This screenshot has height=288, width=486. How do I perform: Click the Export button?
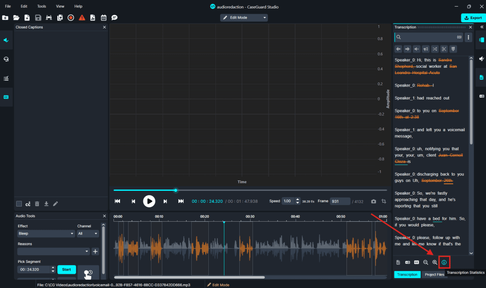(473, 18)
